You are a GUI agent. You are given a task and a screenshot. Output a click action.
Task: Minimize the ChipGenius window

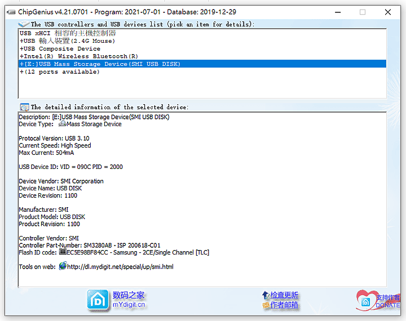point(338,12)
